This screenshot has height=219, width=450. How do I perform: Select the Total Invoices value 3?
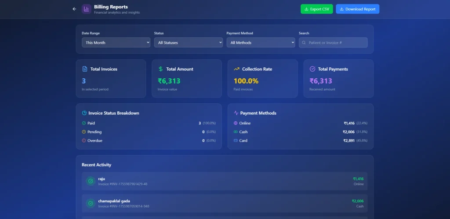[x=84, y=81]
